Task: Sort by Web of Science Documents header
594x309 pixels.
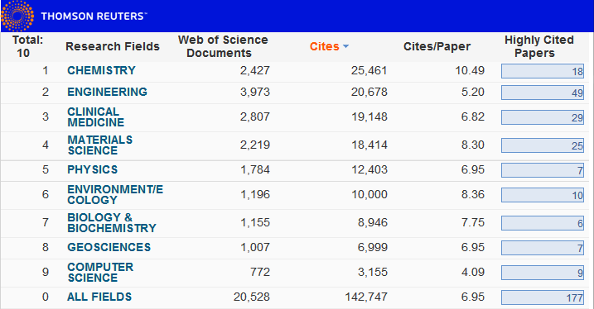Action: pyautogui.click(x=223, y=46)
